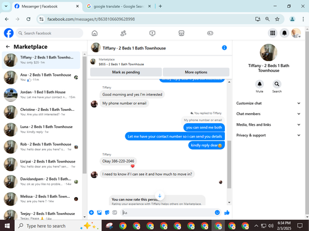
Task: Open Rob - 2 Beds 1 Bath Townhouse chat
Action: point(41,147)
